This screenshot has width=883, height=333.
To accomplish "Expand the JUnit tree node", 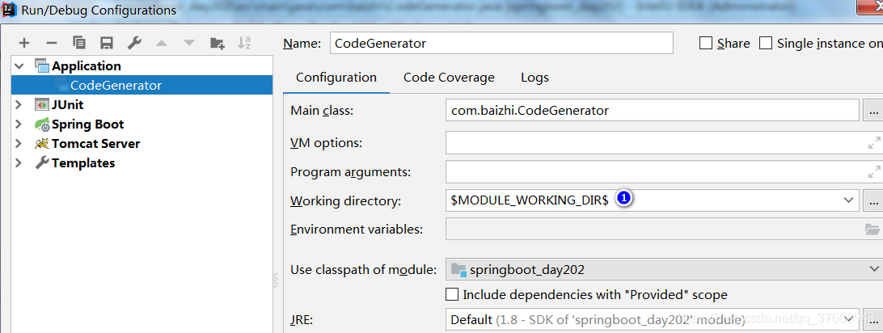I will tap(19, 104).
